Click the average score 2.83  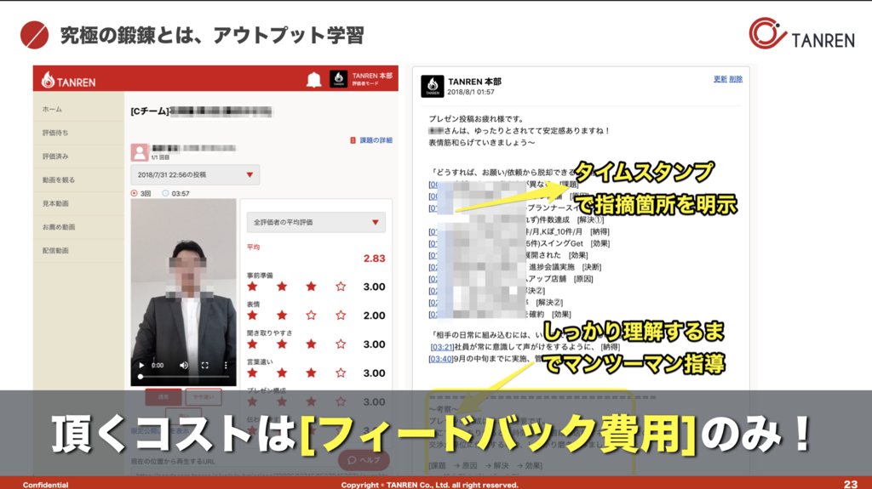point(375,259)
